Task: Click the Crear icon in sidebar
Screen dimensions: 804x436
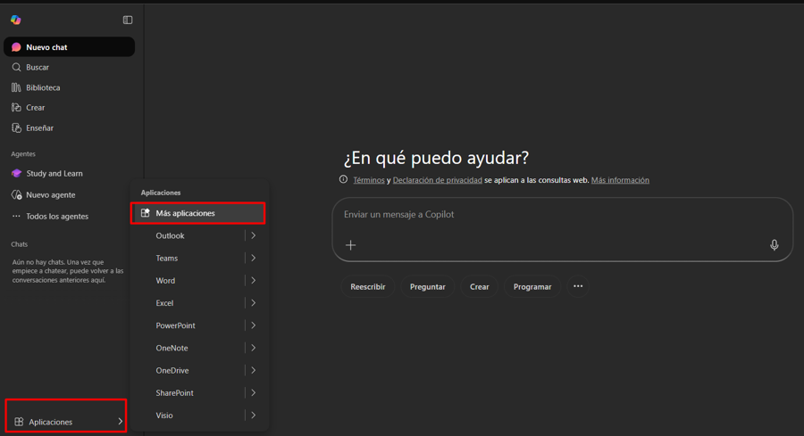Action: coord(16,108)
